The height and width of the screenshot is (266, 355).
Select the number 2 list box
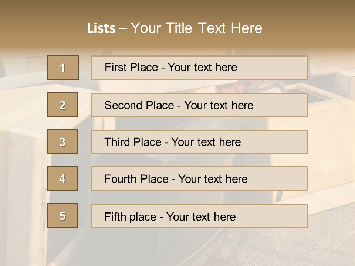62,105
